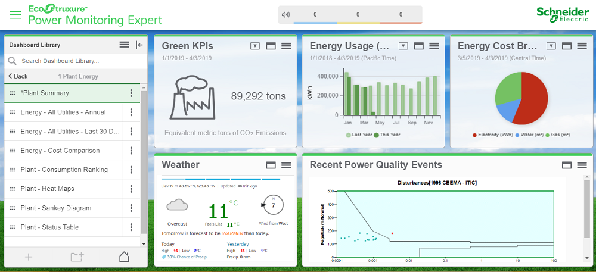
Task: Click the search magnifier icon
Action: pyautogui.click(x=12, y=61)
